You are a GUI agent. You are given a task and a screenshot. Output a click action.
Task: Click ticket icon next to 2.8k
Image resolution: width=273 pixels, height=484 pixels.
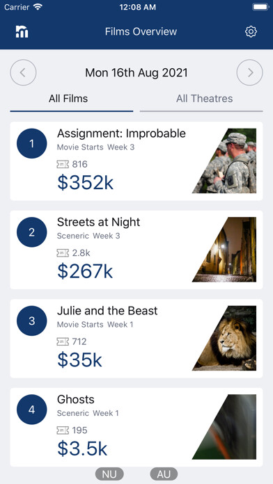click(x=63, y=253)
